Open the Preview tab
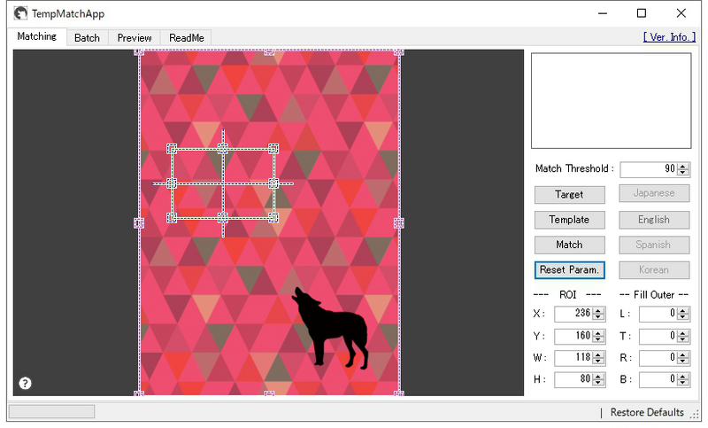This screenshot has width=708, height=428. click(x=135, y=38)
